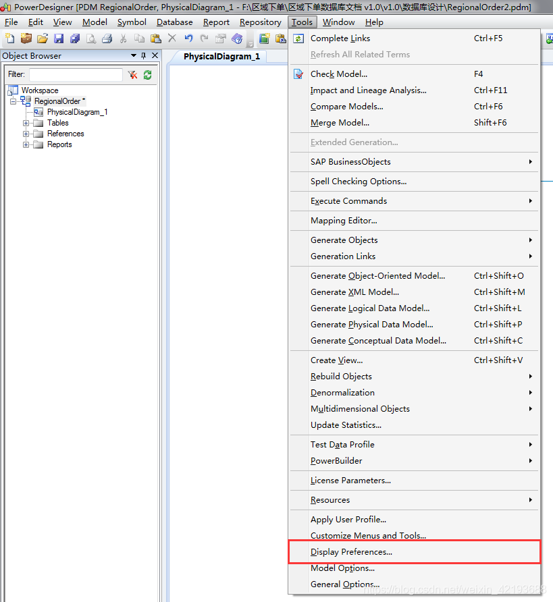The image size is (553, 602).
Task: Clear the Object Browser filter
Action: (x=133, y=75)
